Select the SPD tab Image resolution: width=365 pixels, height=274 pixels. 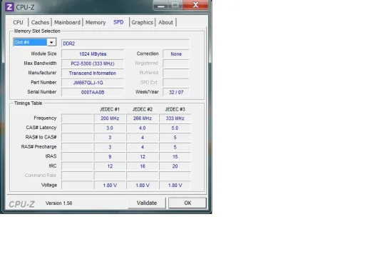118,22
